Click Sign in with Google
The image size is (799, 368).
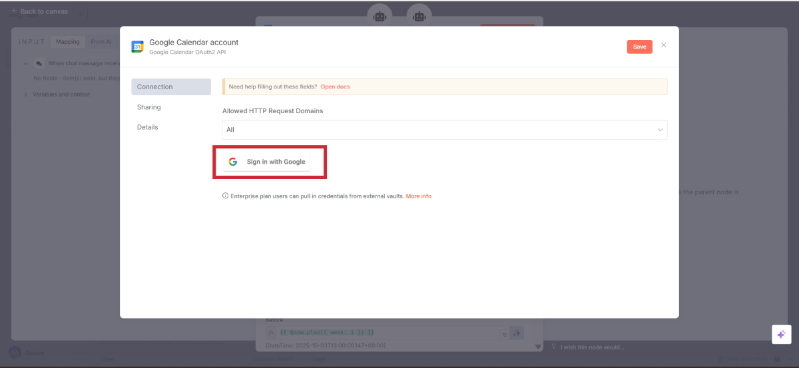267,162
